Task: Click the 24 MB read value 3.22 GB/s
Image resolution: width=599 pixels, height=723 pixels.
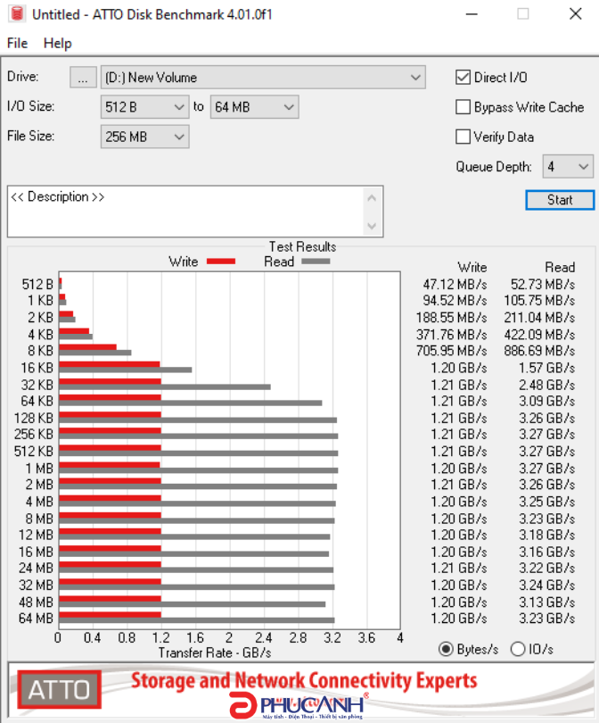Action: [547, 568]
